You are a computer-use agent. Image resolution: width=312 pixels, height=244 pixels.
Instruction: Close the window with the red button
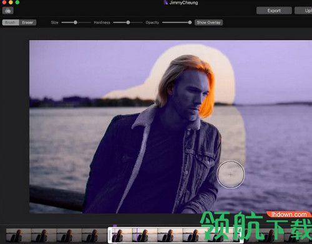click(4, 2)
